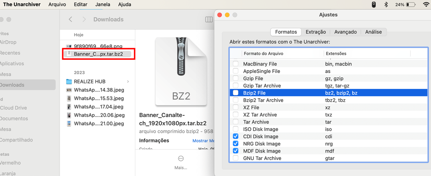Enable the XZ File checkbox

point(236,107)
